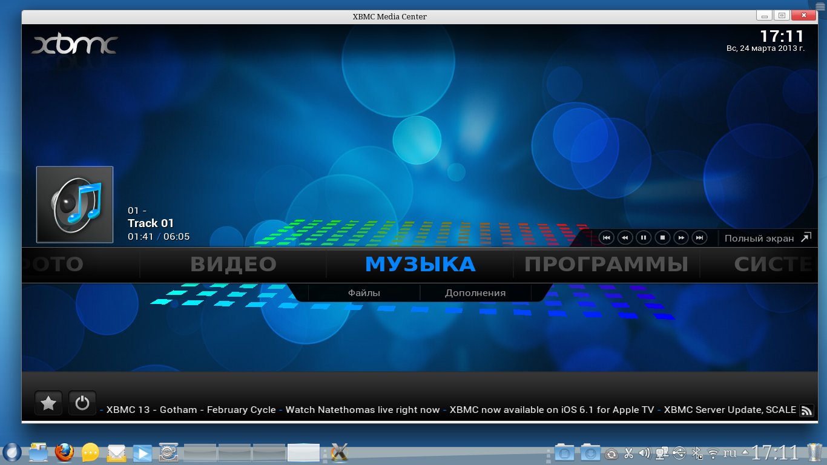Fast forward the current track
The image size is (827, 465).
[x=681, y=238]
